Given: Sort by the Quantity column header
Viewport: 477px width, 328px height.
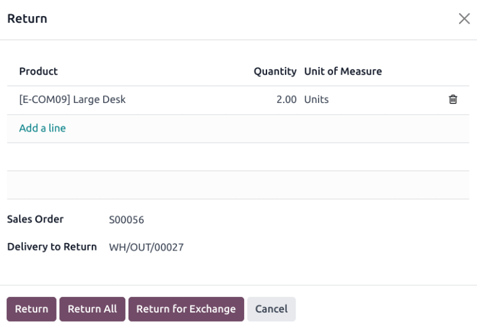Looking at the screenshot, I should pos(275,71).
